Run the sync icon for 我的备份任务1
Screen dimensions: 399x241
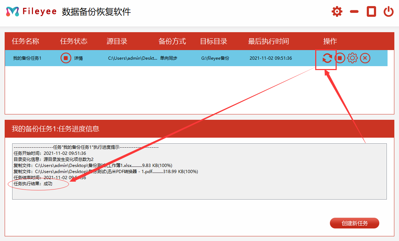(x=327, y=58)
